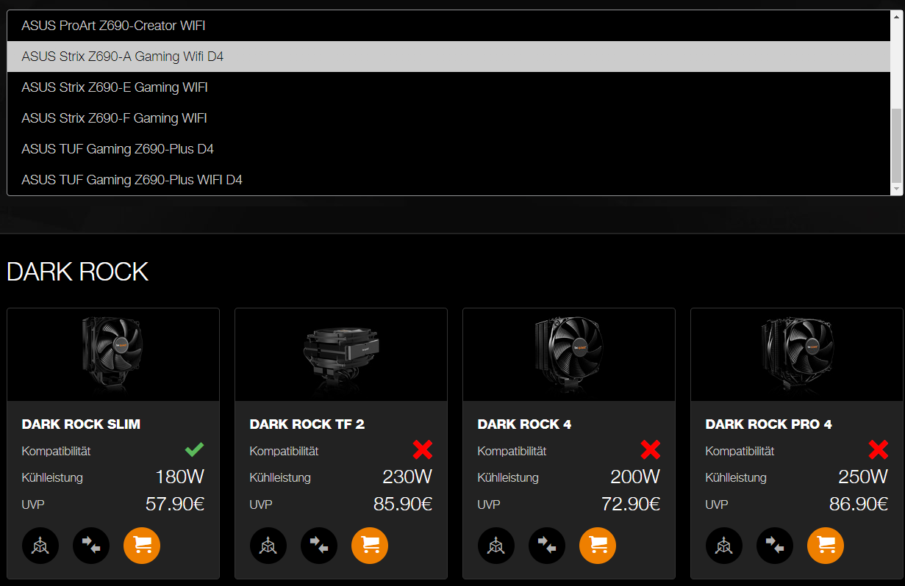This screenshot has width=905, height=586.
Task: Click the 250W cooling value
Action: 863,477
